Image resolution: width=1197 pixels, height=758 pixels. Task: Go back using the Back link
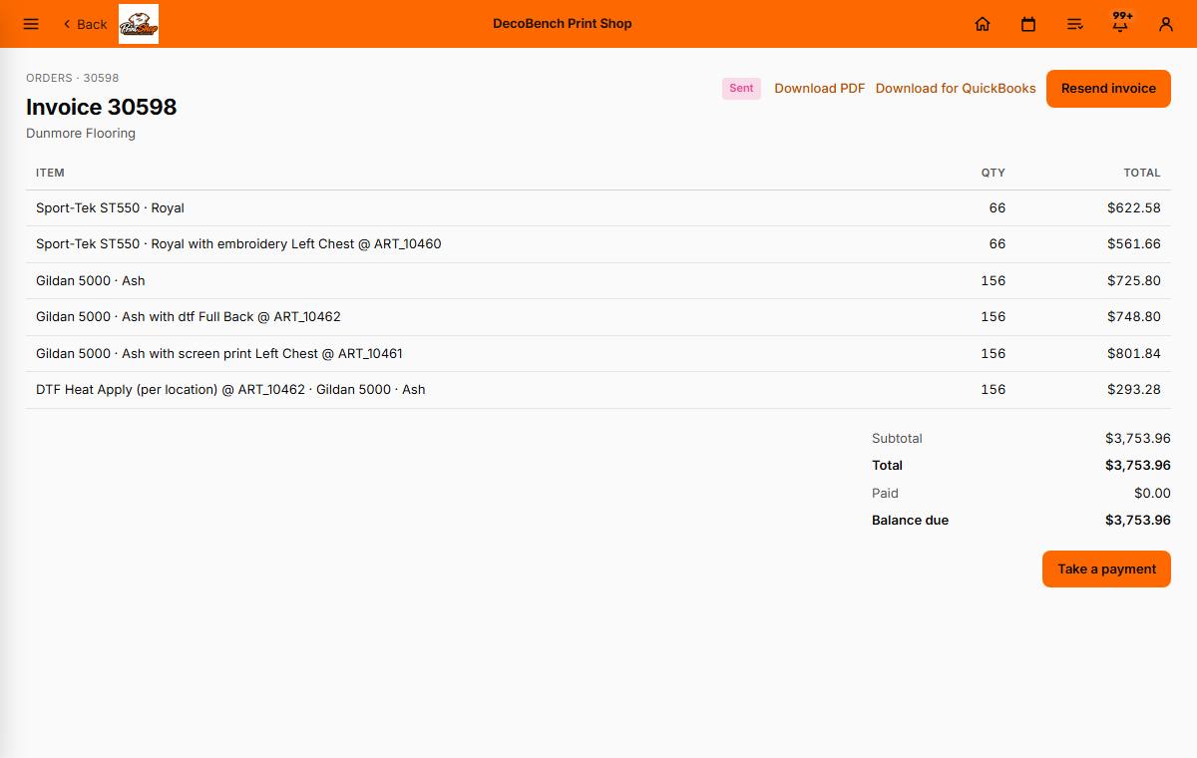(85, 24)
